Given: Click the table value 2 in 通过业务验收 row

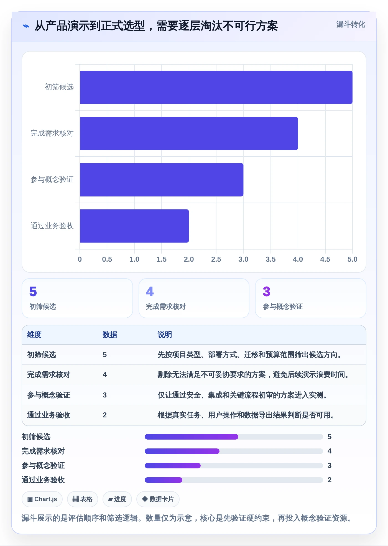Looking at the screenshot, I should click(105, 415).
